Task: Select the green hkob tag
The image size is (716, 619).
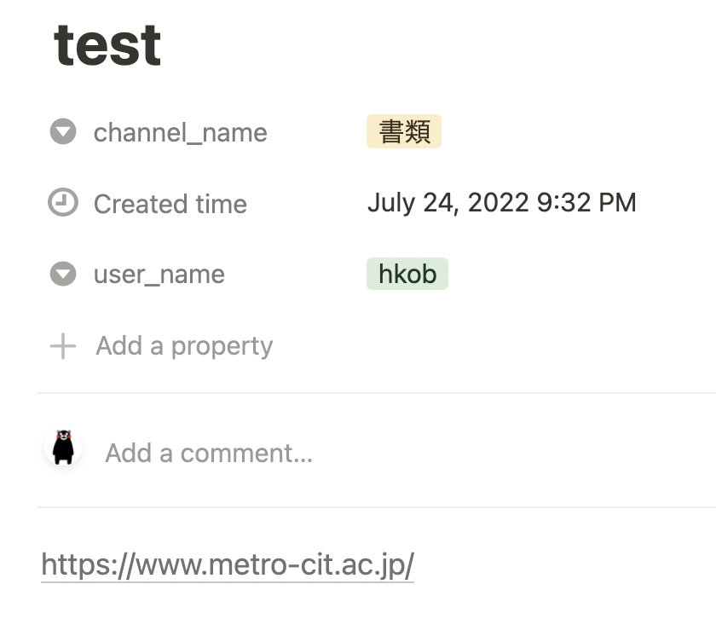Action: [407, 274]
